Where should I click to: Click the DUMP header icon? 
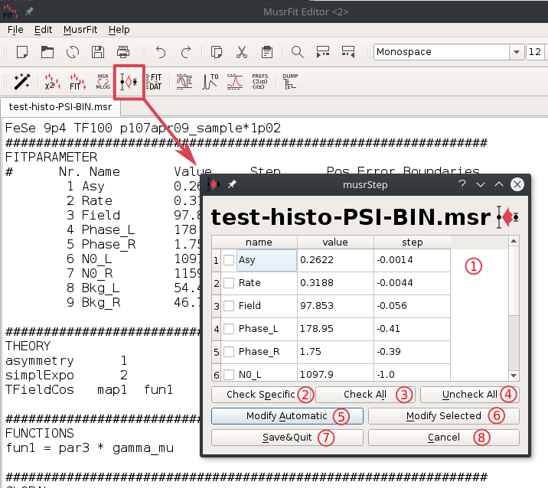pyautogui.click(x=290, y=81)
